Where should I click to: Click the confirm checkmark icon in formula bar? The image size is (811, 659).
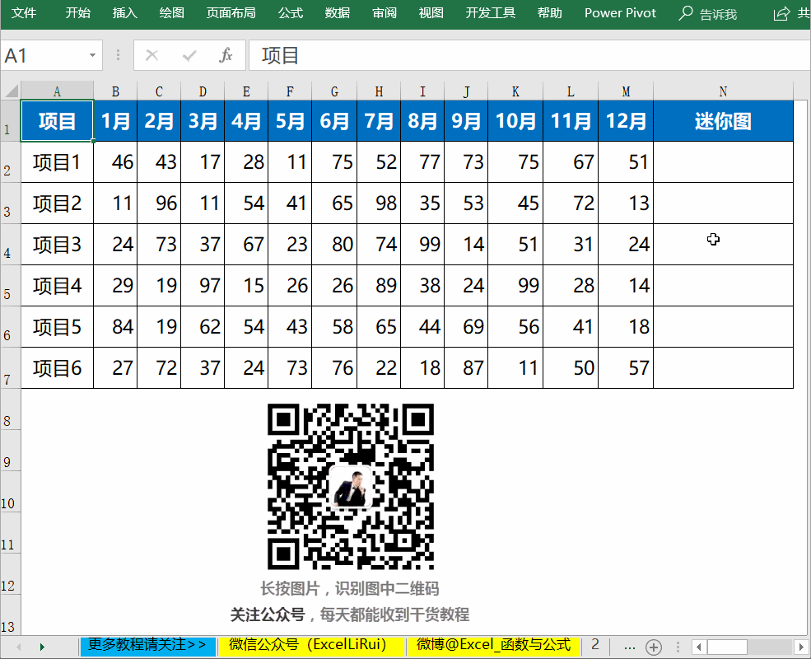point(189,55)
